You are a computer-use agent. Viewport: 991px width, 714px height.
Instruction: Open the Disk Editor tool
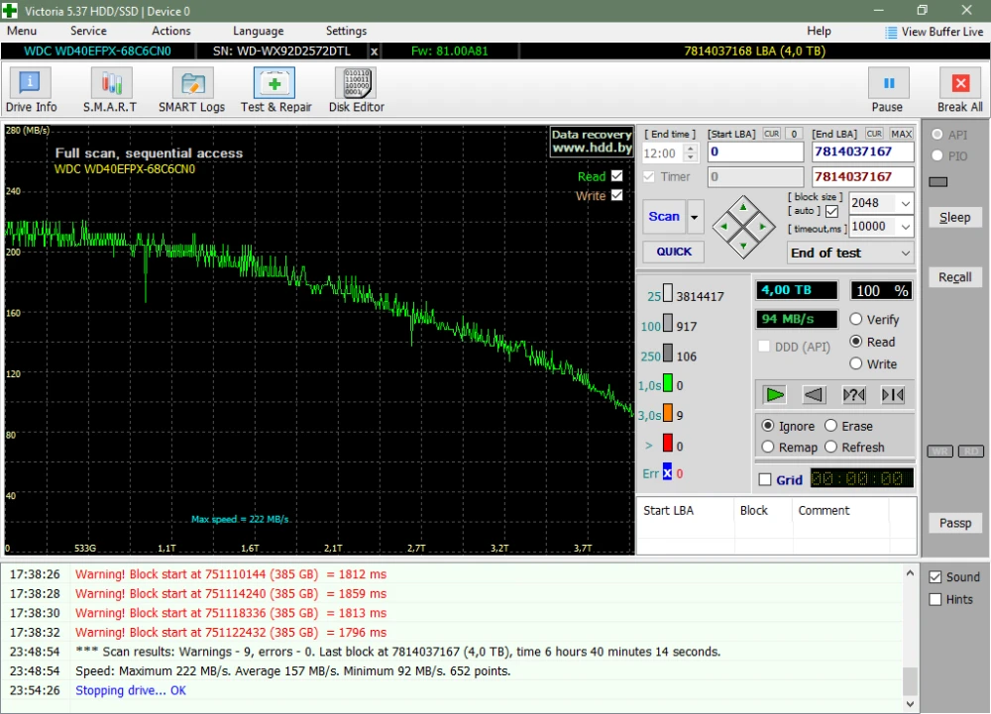(x=356, y=90)
